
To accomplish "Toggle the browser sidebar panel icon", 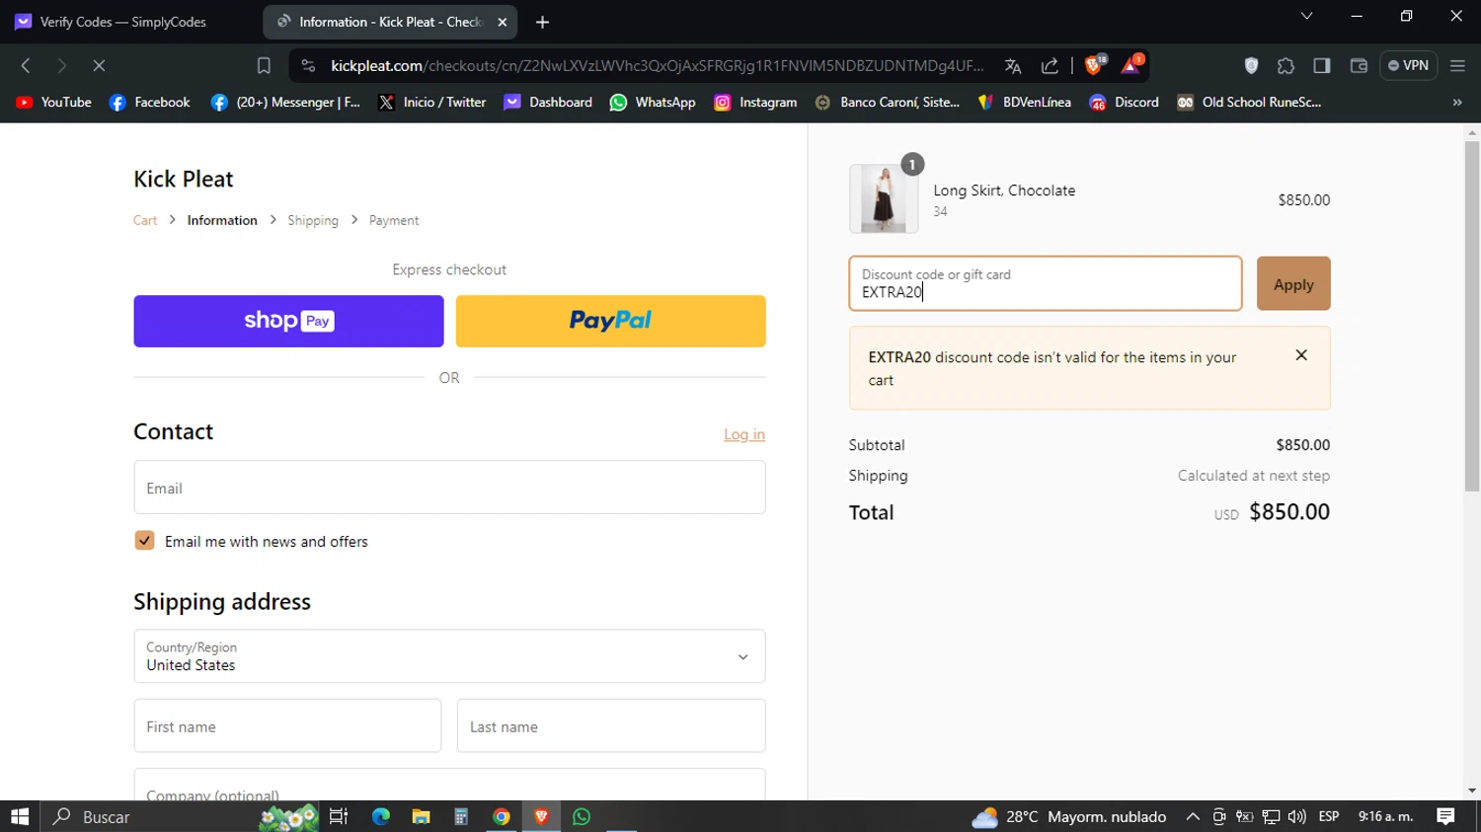I will (1321, 65).
